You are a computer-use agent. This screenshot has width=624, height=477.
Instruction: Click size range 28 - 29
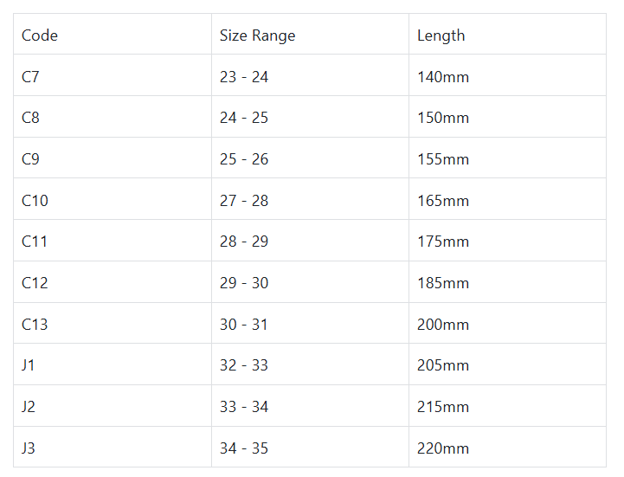pyautogui.click(x=244, y=242)
